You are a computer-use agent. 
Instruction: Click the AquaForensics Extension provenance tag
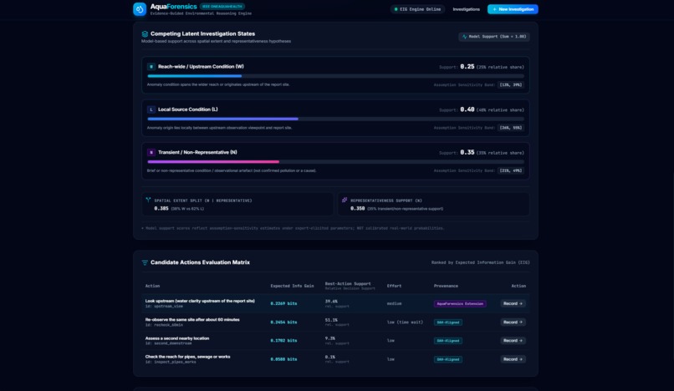pyautogui.click(x=460, y=304)
